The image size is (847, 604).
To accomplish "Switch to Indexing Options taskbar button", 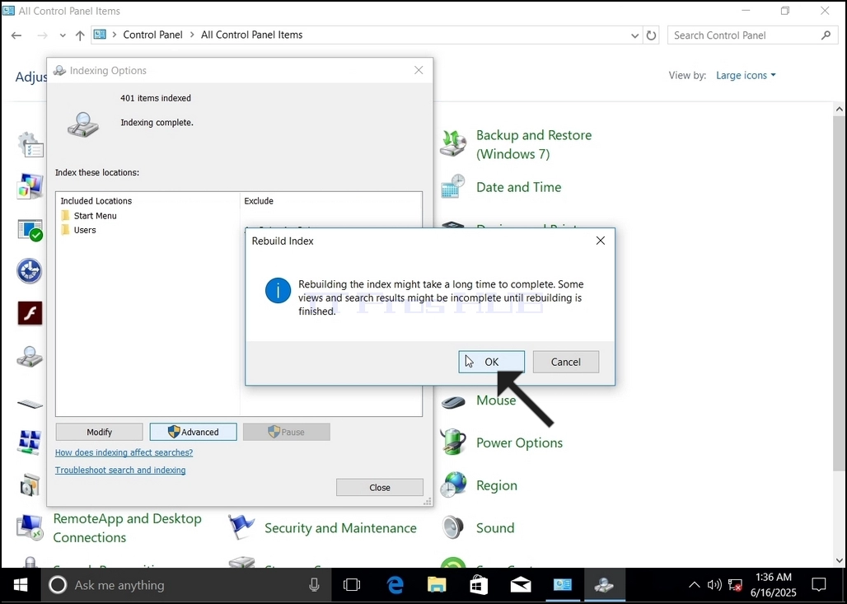I will pos(604,585).
